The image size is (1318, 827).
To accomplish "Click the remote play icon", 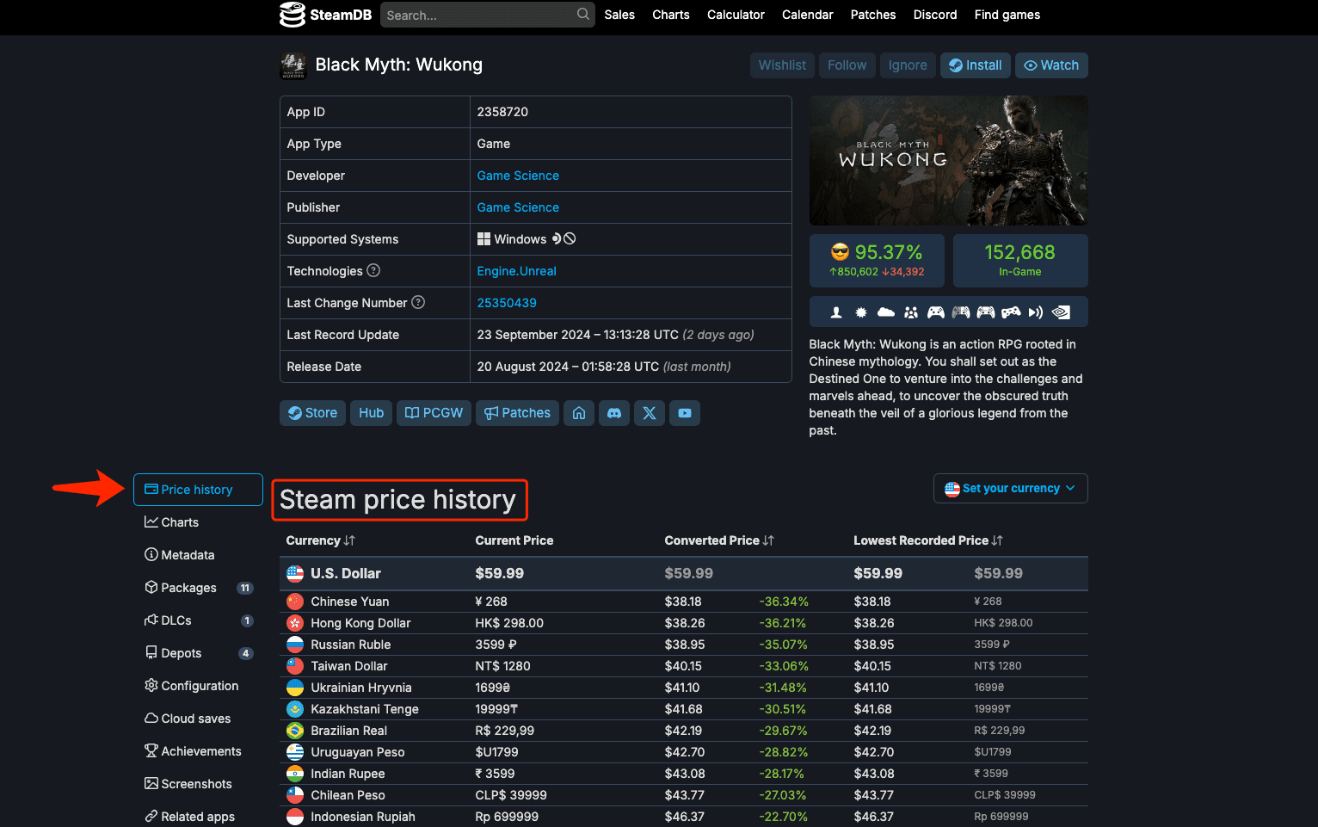I will [1036, 312].
